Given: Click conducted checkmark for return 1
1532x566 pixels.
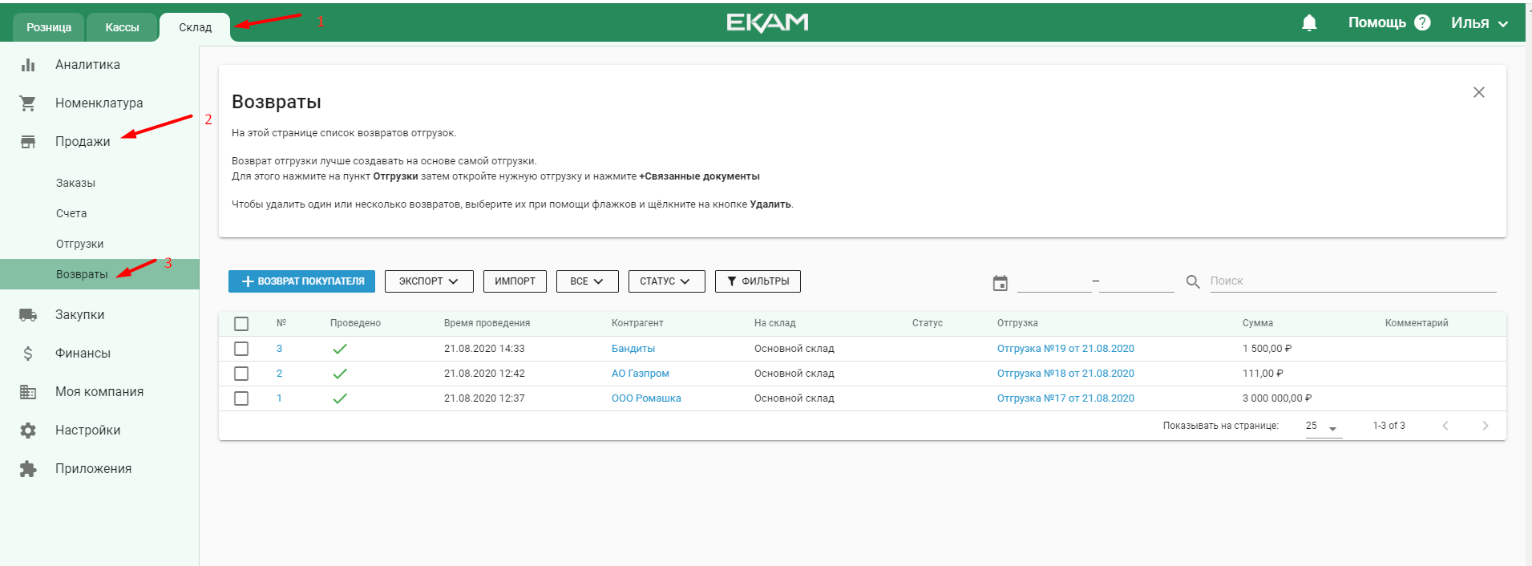Looking at the screenshot, I should tap(340, 398).
